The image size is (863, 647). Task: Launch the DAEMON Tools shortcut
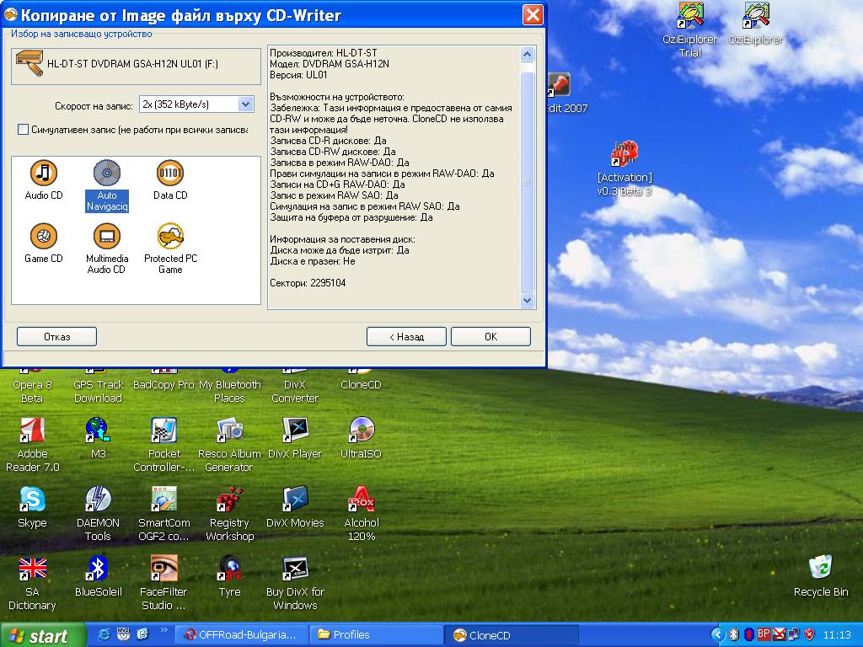click(98, 500)
